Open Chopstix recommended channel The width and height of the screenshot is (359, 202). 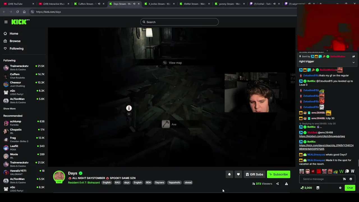click(24, 131)
